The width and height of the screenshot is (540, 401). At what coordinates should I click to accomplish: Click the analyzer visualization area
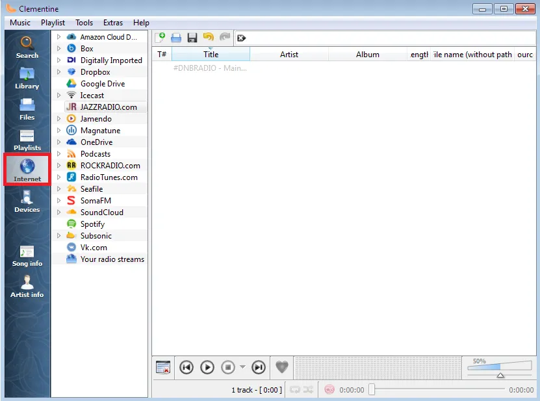378,368
